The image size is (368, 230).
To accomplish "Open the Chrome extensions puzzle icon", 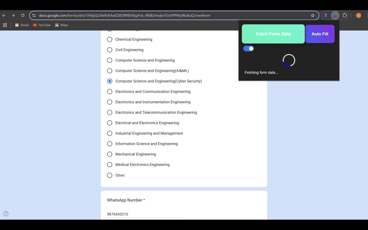I will pyautogui.click(x=344, y=15).
